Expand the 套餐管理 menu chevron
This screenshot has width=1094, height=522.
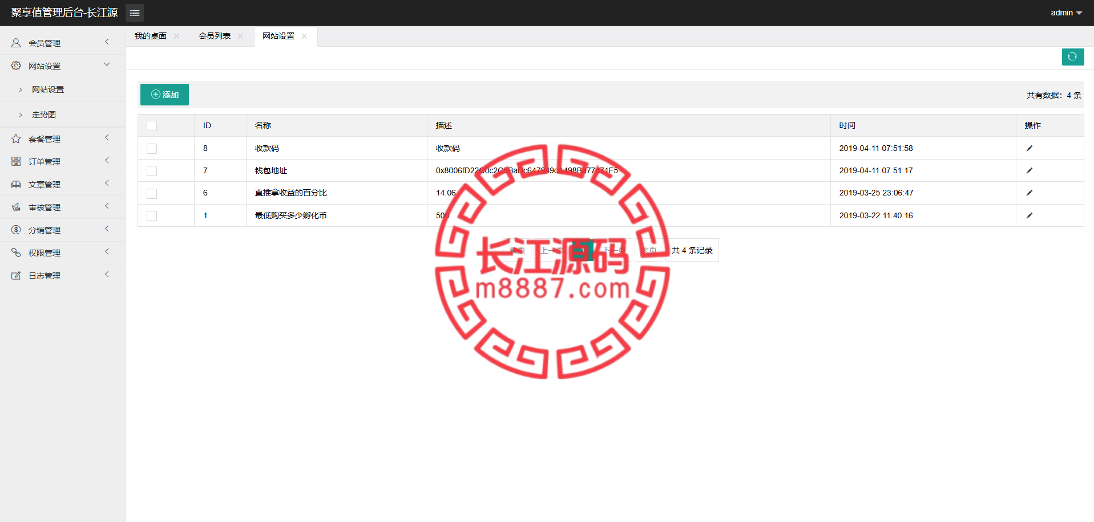pyautogui.click(x=107, y=137)
